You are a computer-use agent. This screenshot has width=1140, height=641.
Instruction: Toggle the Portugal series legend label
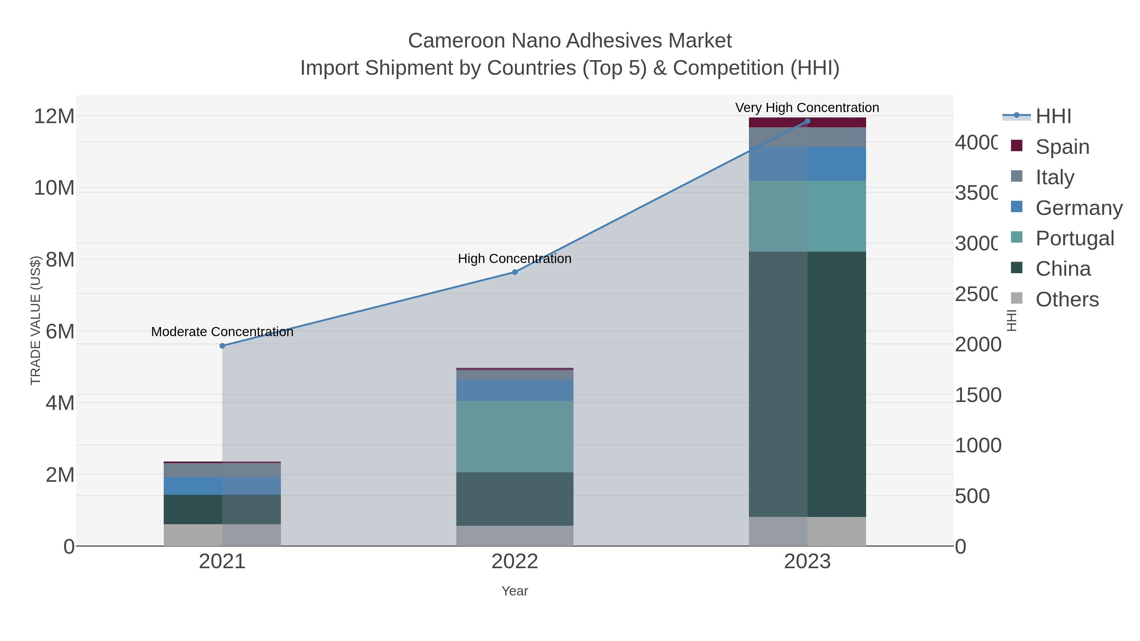point(1075,238)
